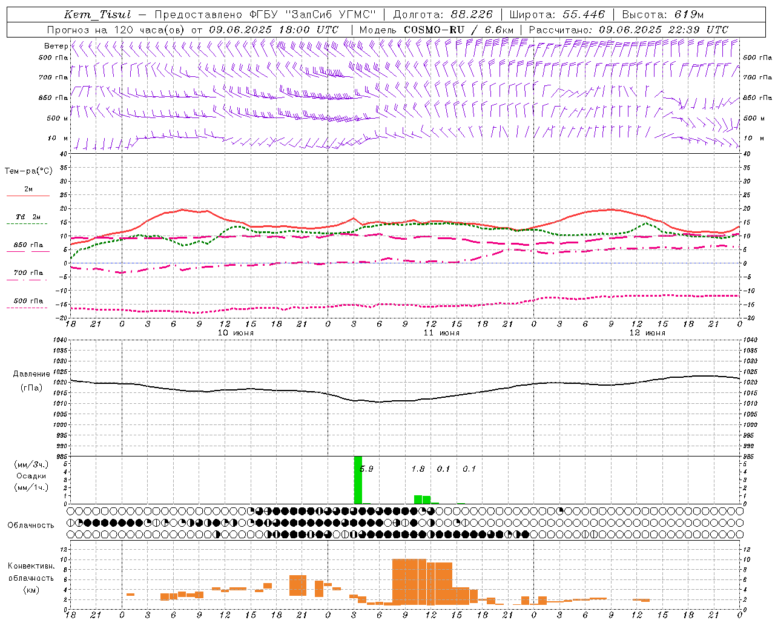
Task: Click the "Осадки" precipitation label
Action: tap(31, 476)
